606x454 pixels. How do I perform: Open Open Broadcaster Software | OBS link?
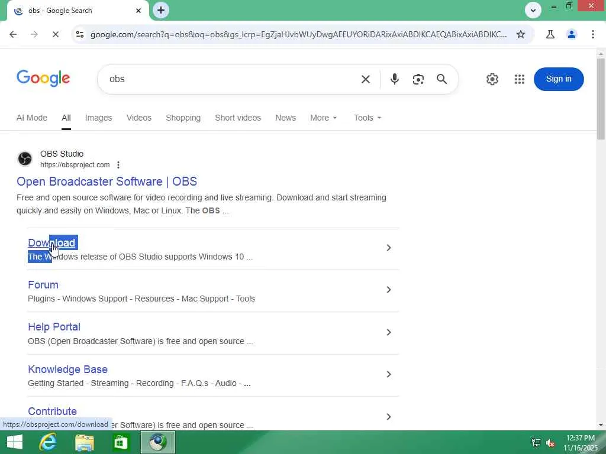coord(107,181)
